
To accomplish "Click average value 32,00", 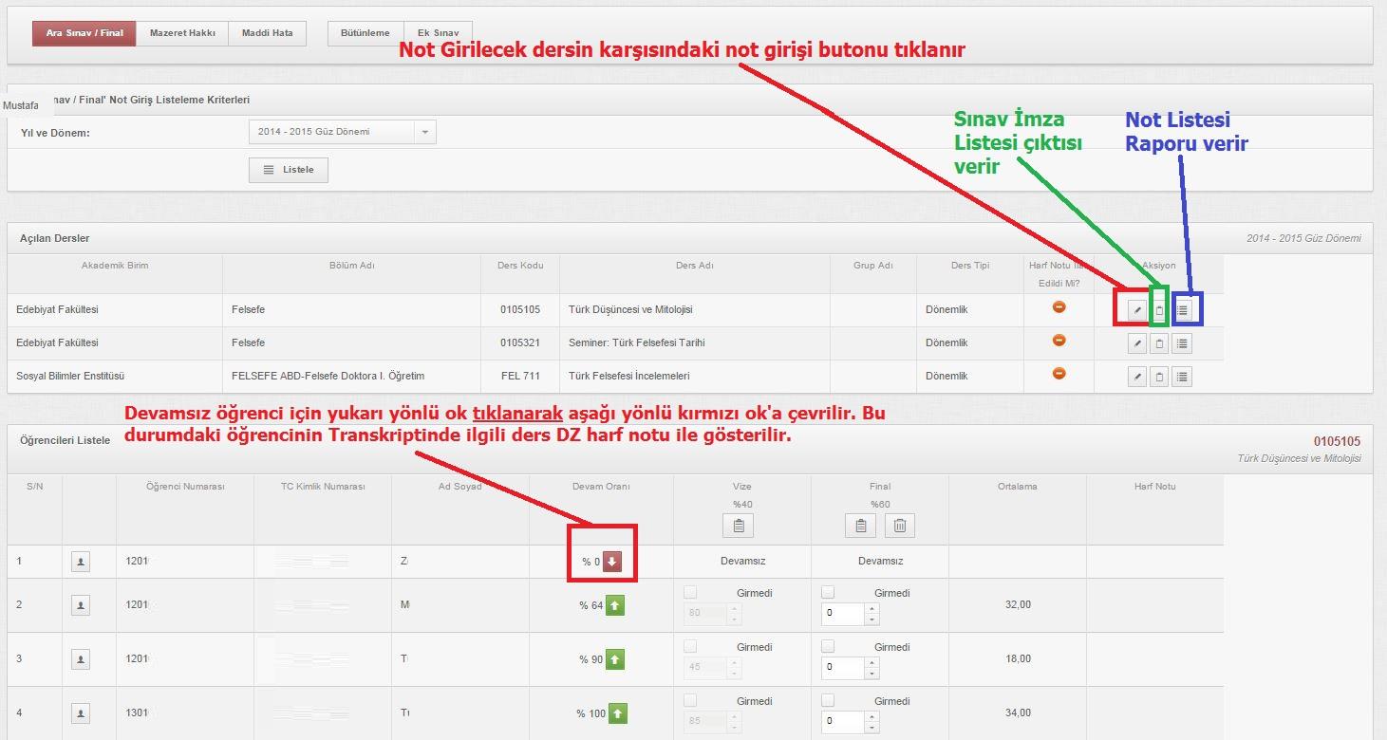I will click(x=1018, y=605).
